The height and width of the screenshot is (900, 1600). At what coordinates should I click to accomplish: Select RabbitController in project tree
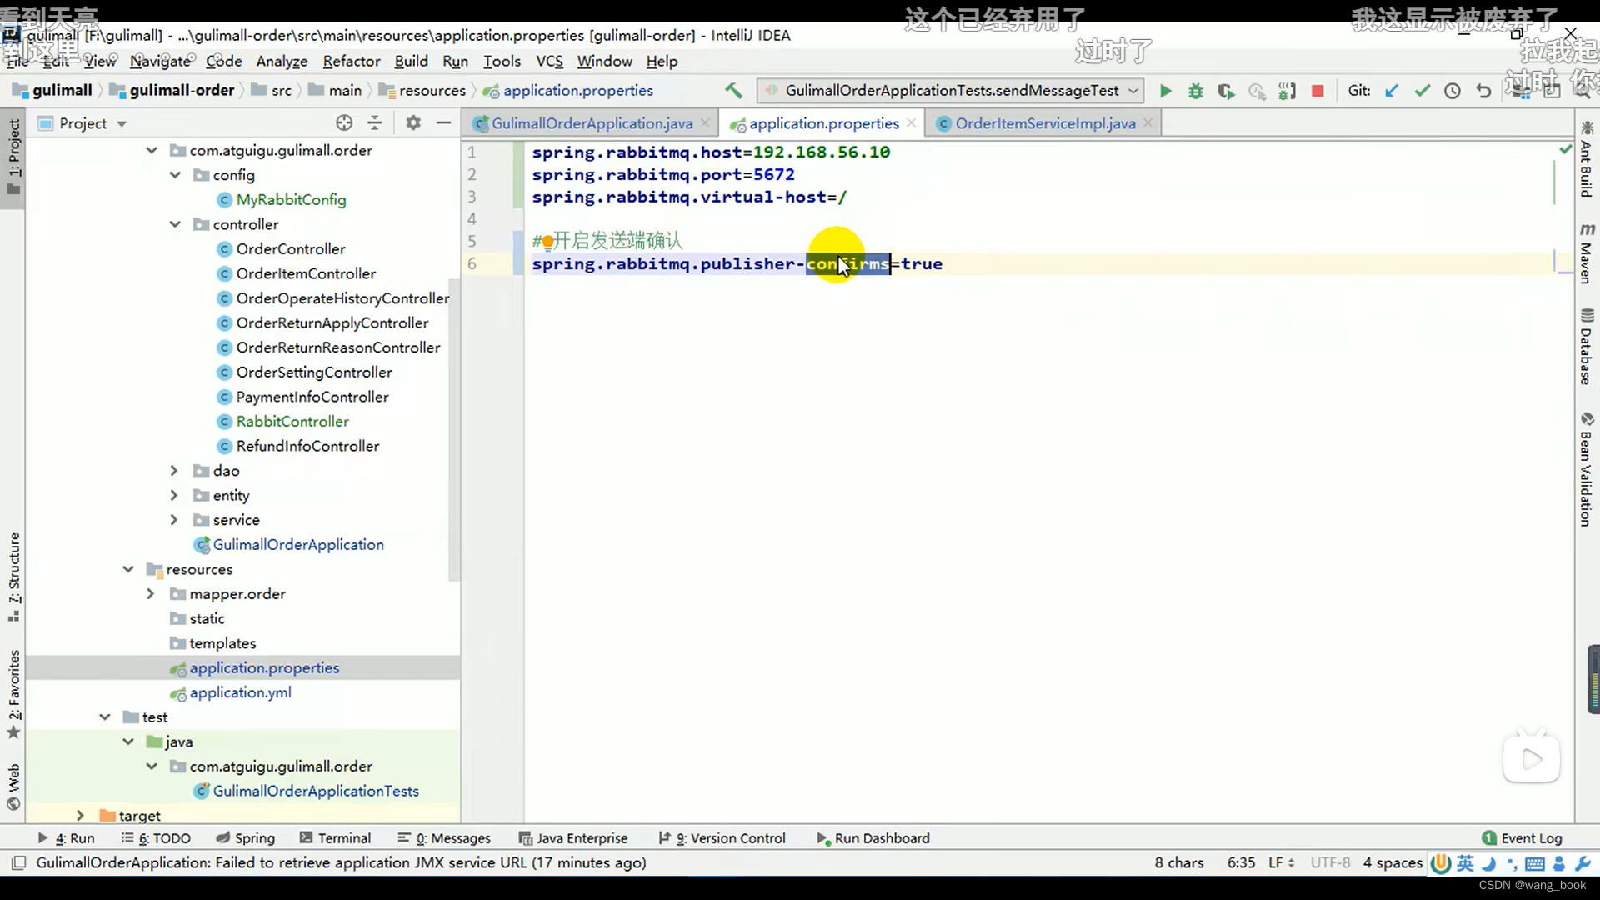coord(292,422)
